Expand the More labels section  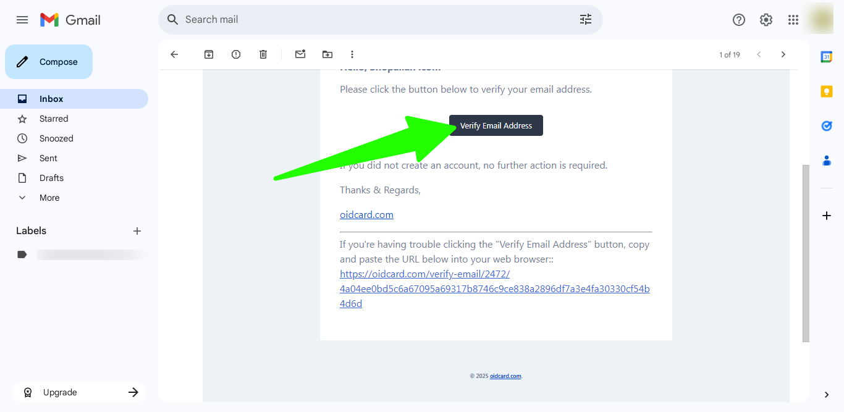tap(49, 197)
